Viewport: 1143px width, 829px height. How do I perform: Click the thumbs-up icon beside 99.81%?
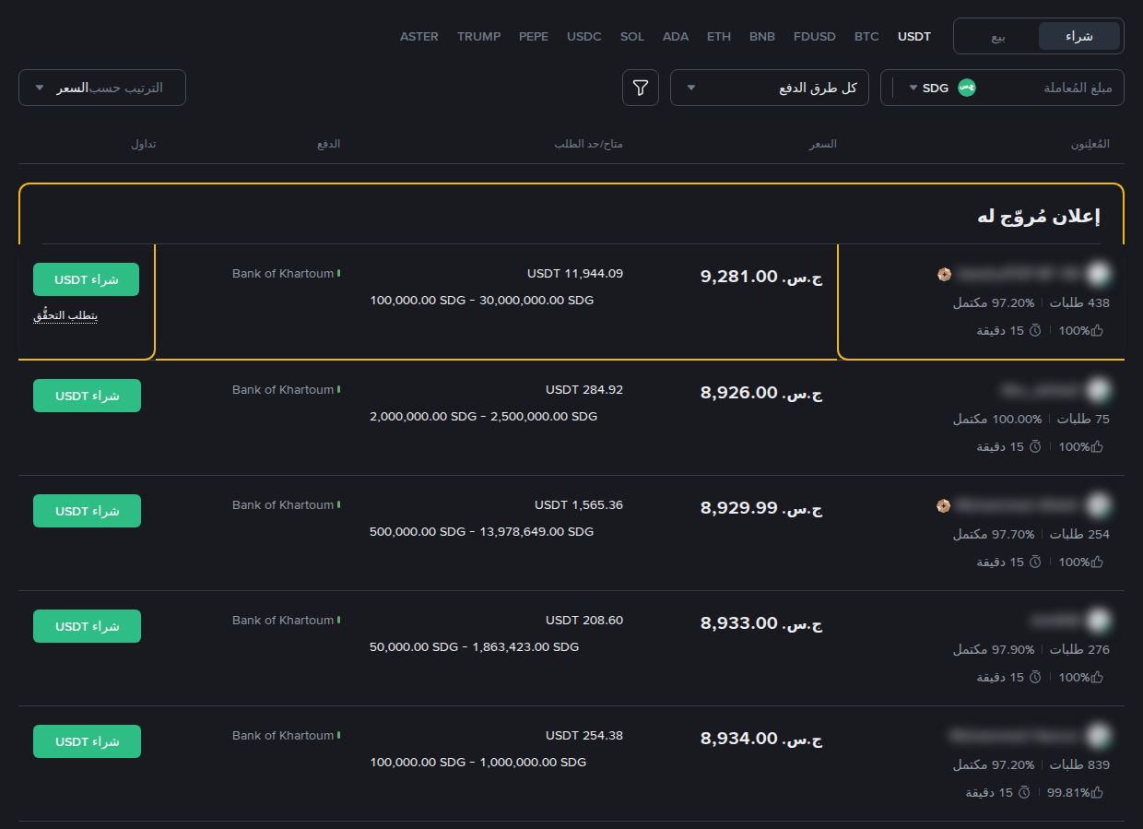click(x=1097, y=792)
